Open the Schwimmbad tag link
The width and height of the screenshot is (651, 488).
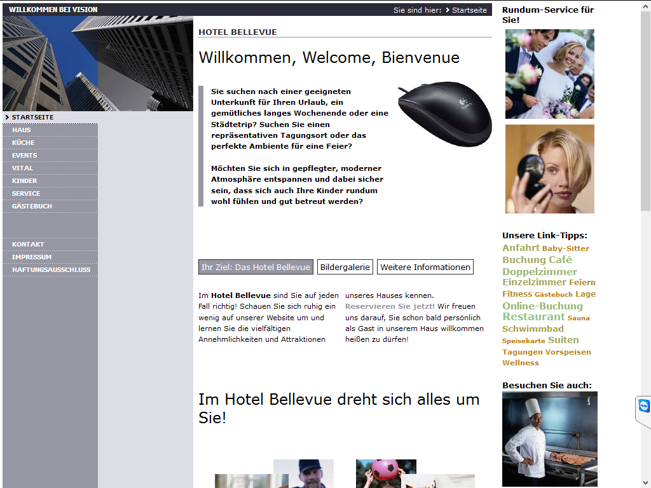(x=533, y=329)
